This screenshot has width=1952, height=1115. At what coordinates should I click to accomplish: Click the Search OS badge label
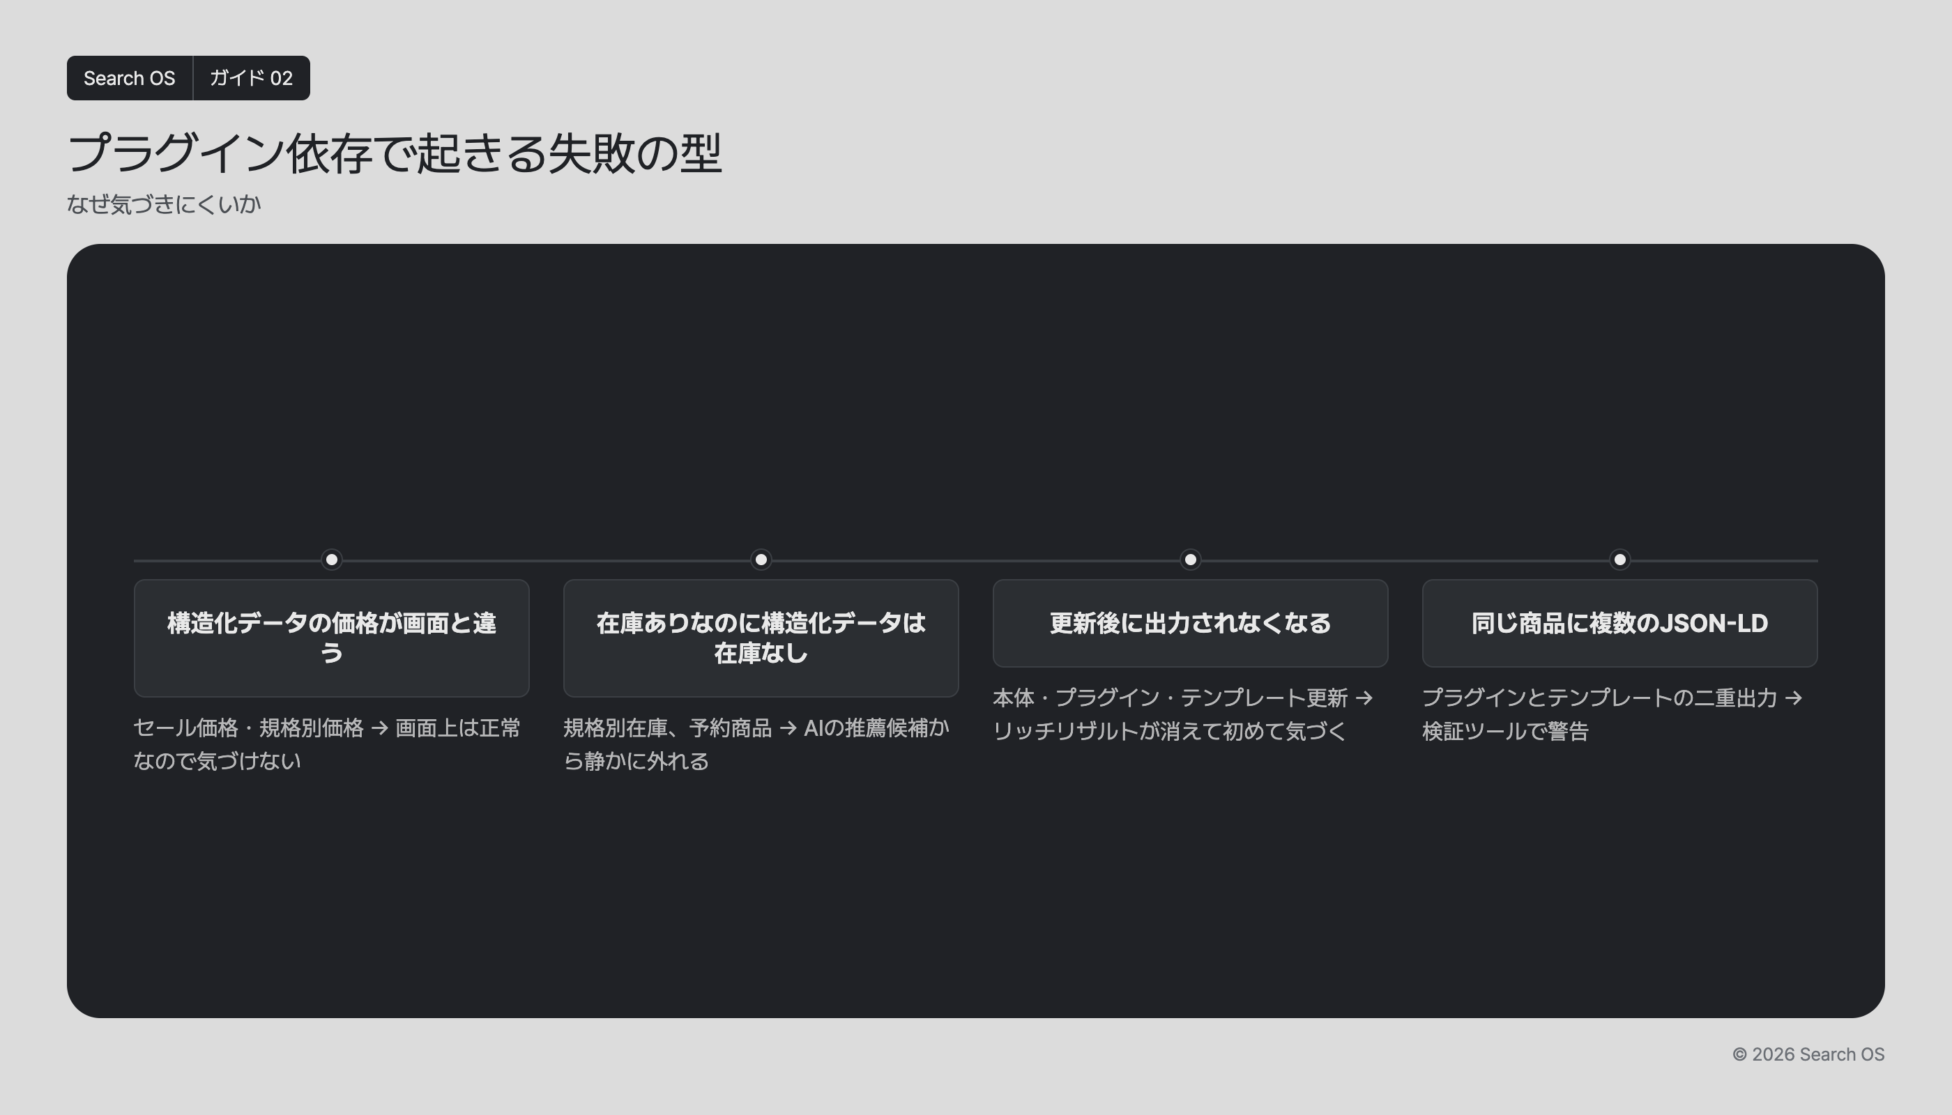[x=130, y=78]
